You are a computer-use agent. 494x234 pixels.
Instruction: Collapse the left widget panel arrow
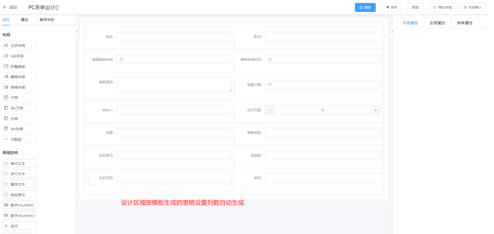pos(77,31)
